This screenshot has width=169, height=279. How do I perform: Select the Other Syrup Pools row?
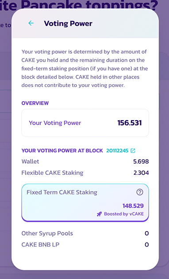85,233
